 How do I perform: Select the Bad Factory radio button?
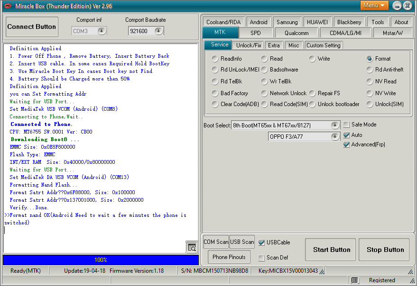pos(215,93)
